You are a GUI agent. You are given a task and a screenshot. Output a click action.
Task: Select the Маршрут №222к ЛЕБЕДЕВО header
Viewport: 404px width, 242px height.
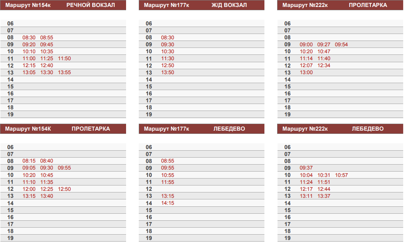[340, 129]
